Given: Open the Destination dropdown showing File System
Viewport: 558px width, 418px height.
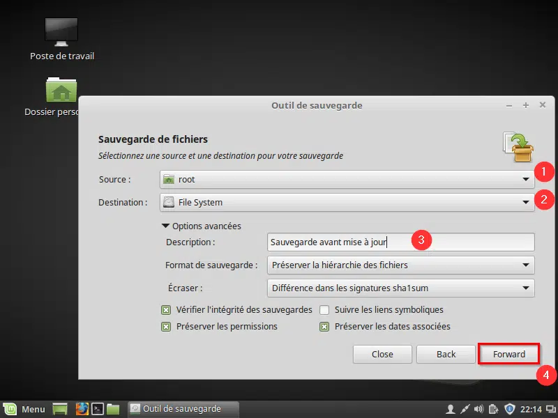Looking at the screenshot, I should tap(347, 202).
